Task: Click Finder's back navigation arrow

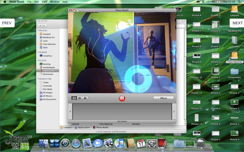Action: (40, 26)
